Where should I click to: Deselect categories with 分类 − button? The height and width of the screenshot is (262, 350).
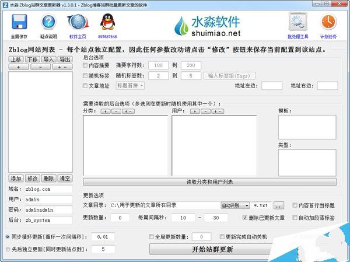116,111
